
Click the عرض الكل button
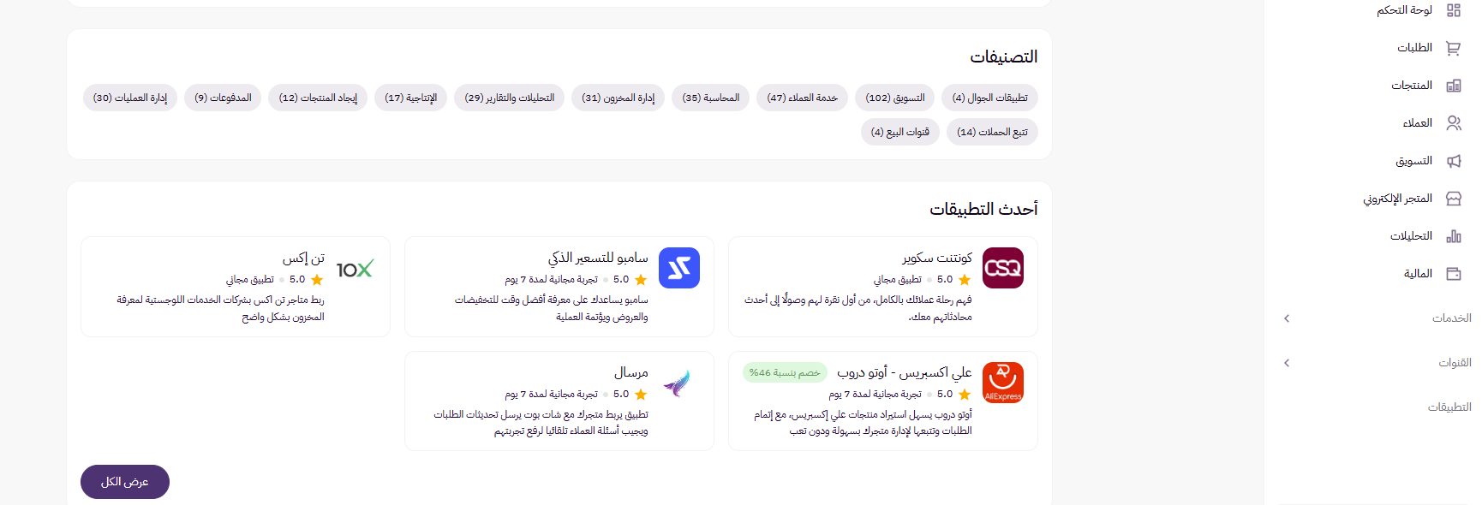125,482
